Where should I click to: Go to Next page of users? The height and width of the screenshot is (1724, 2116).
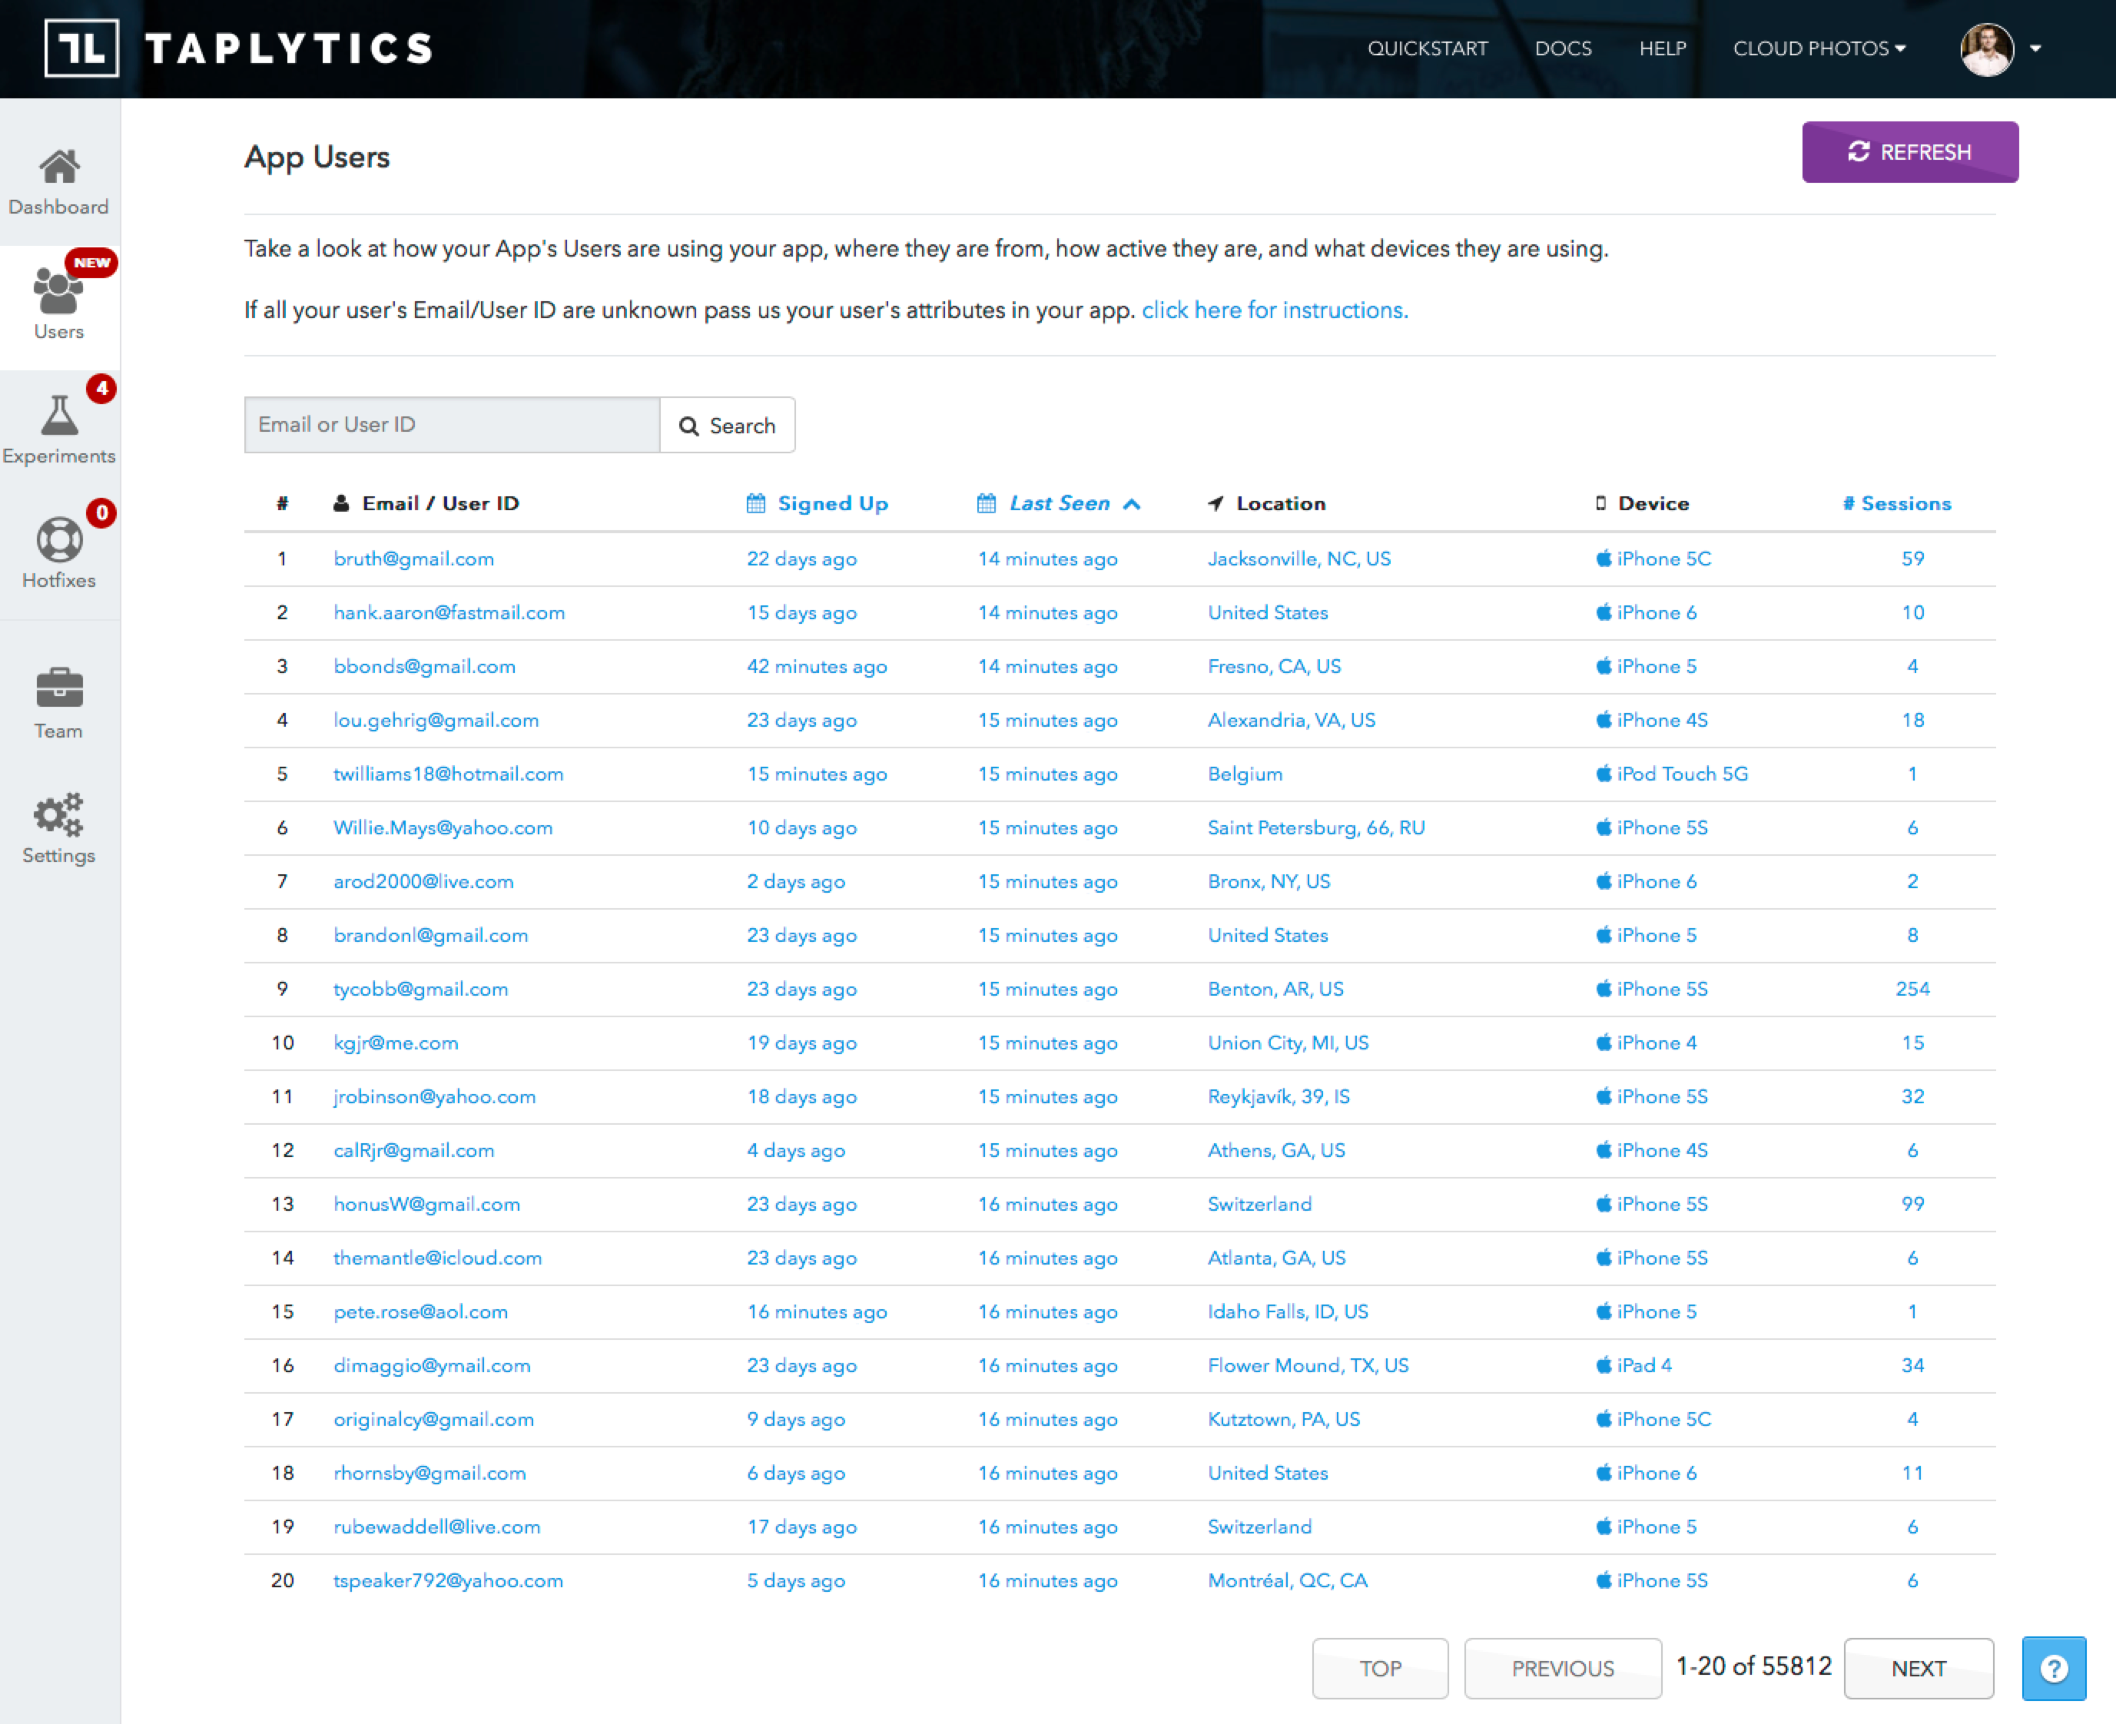point(1918,1667)
